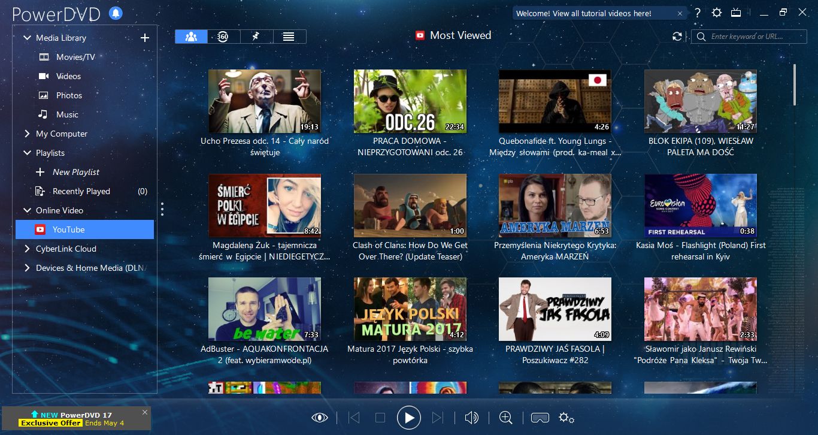Image resolution: width=818 pixels, height=435 pixels.
Task: Collapse the Playlists section
Action: [x=27, y=153]
